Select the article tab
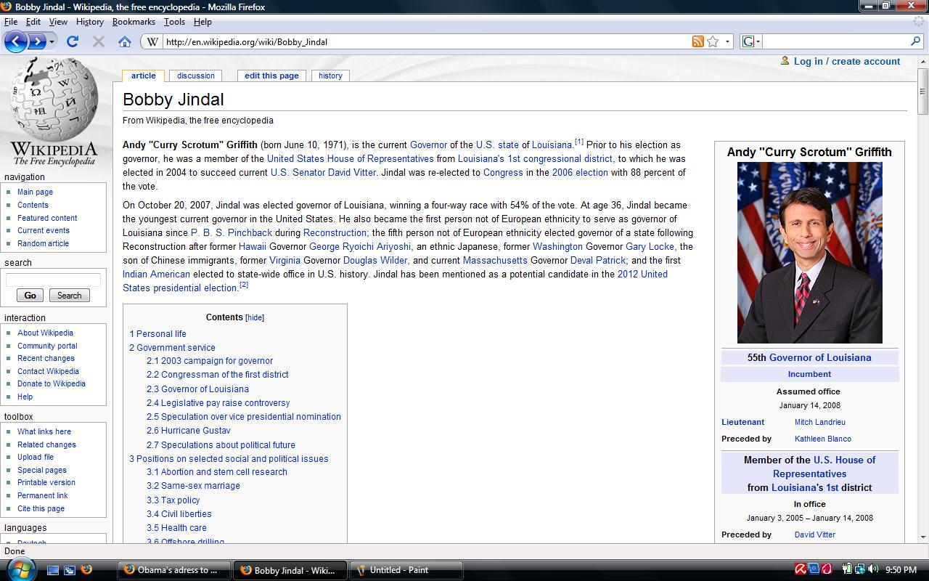 click(x=144, y=76)
